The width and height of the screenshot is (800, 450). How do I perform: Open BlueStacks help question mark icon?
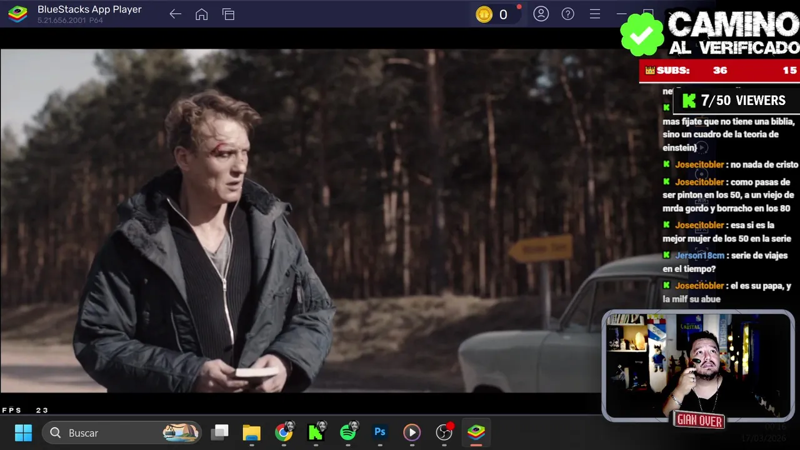pyautogui.click(x=568, y=14)
